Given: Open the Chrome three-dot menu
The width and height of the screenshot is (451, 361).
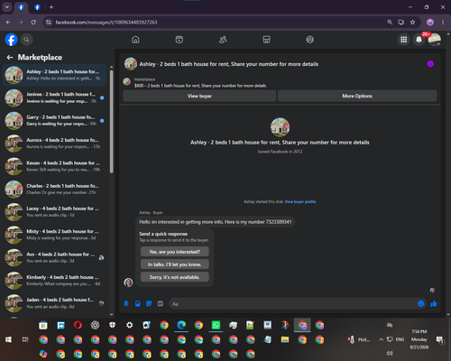Looking at the screenshot, I should coord(443,23).
